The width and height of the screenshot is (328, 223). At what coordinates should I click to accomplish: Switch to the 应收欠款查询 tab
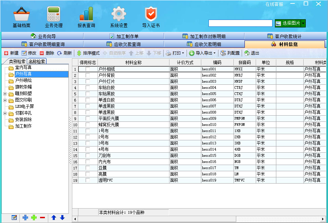pyautogui.click(x=123, y=44)
